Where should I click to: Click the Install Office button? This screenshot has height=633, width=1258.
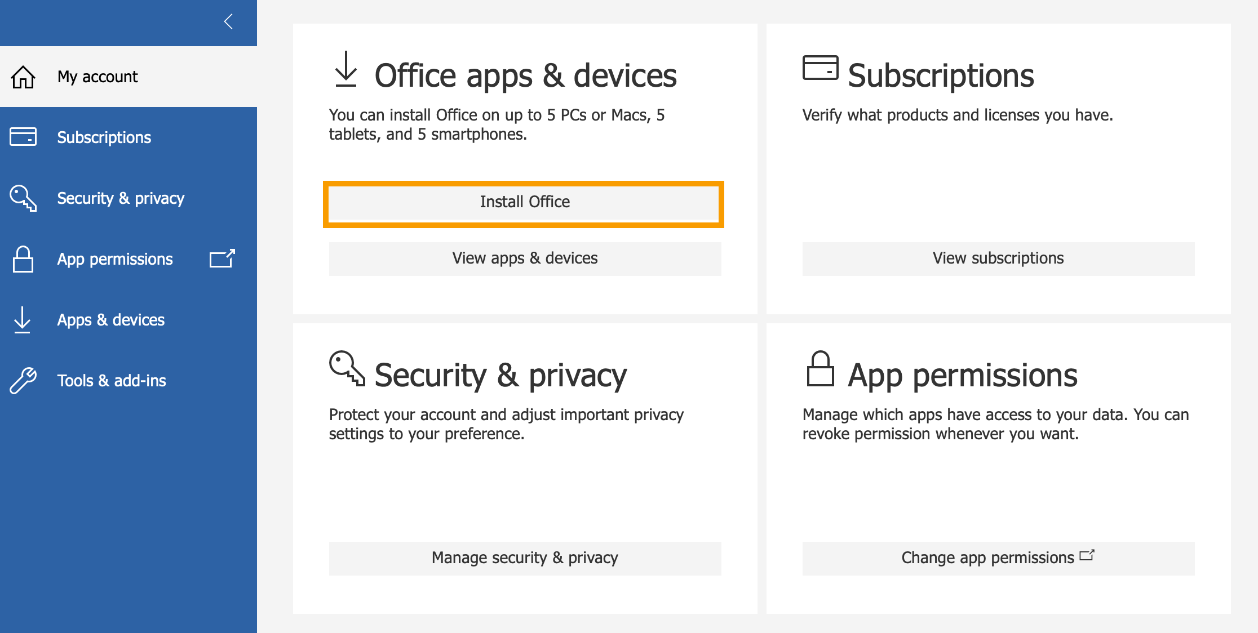(x=524, y=202)
